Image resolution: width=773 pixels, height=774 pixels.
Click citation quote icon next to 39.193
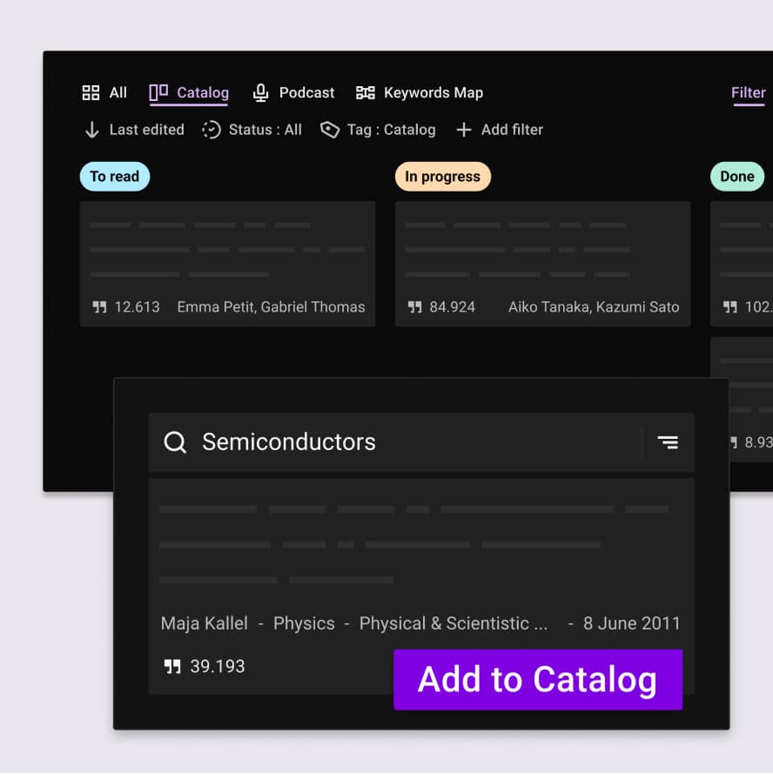(172, 667)
